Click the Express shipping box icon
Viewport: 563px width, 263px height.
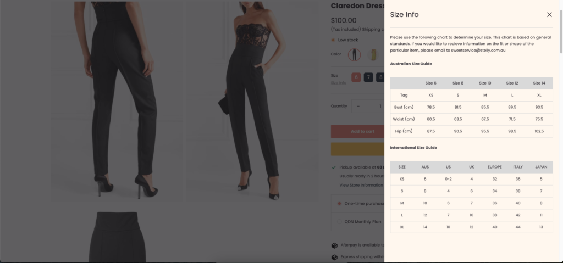click(x=334, y=258)
